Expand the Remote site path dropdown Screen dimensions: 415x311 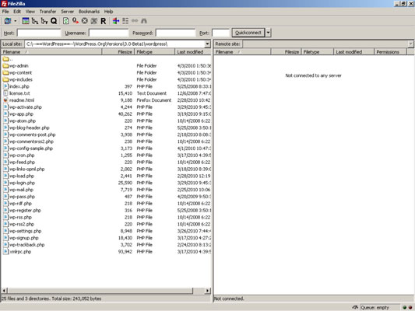pyautogui.click(x=410, y=44)
